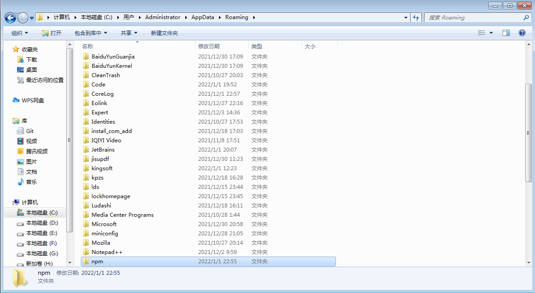The width and height of the screenshot is (535, 293).
Task: Sort by the 大小 column header
Action: pos(319,46)
